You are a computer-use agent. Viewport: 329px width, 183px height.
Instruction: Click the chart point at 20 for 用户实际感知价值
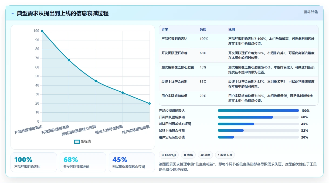pyautogui.click(x=149, y=103)
